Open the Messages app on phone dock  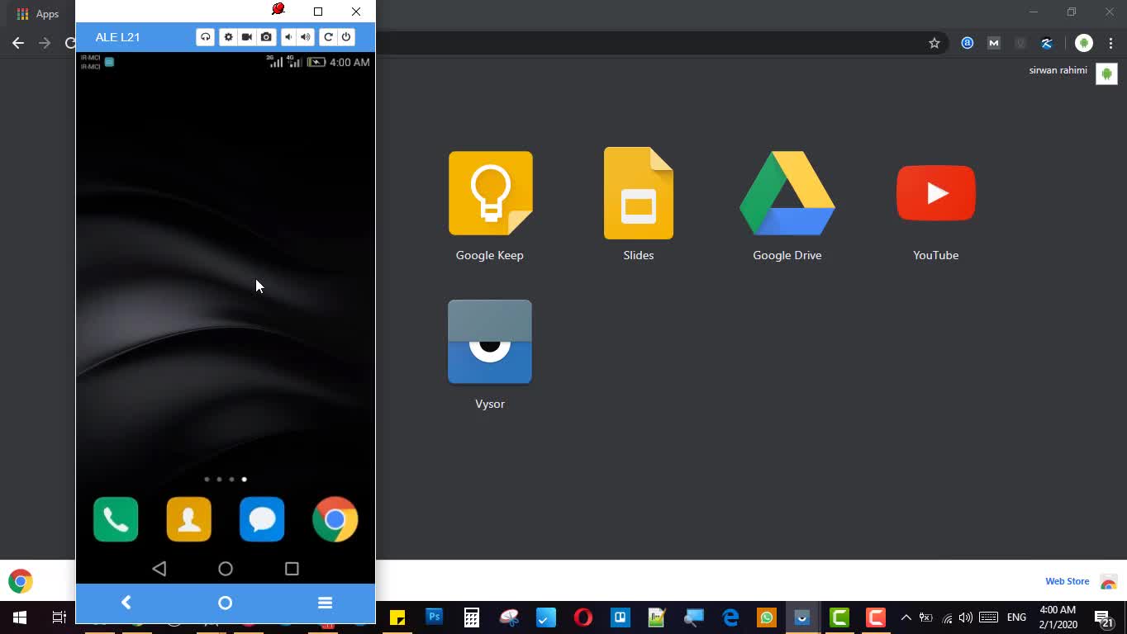pyautogui.click(x=262, y=519)
